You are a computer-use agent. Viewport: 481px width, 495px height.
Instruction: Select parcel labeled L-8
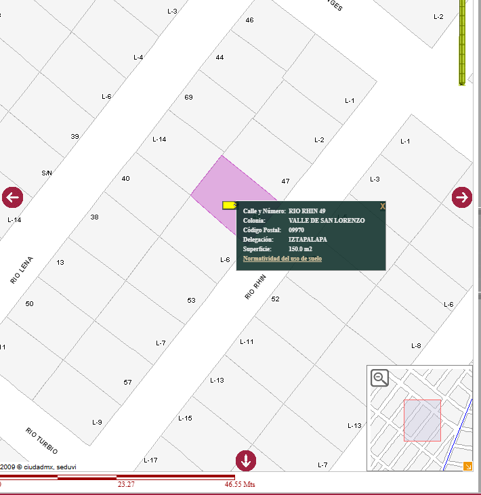pos(416,346)
